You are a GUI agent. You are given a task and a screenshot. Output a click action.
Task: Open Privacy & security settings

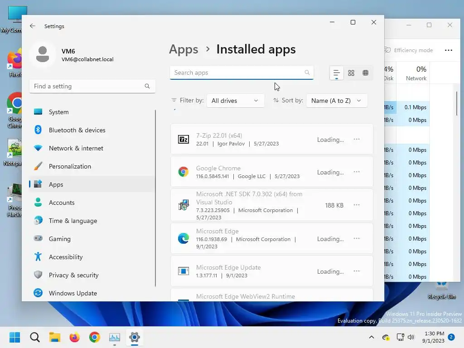pyautogui.click(x=92, y=275)
